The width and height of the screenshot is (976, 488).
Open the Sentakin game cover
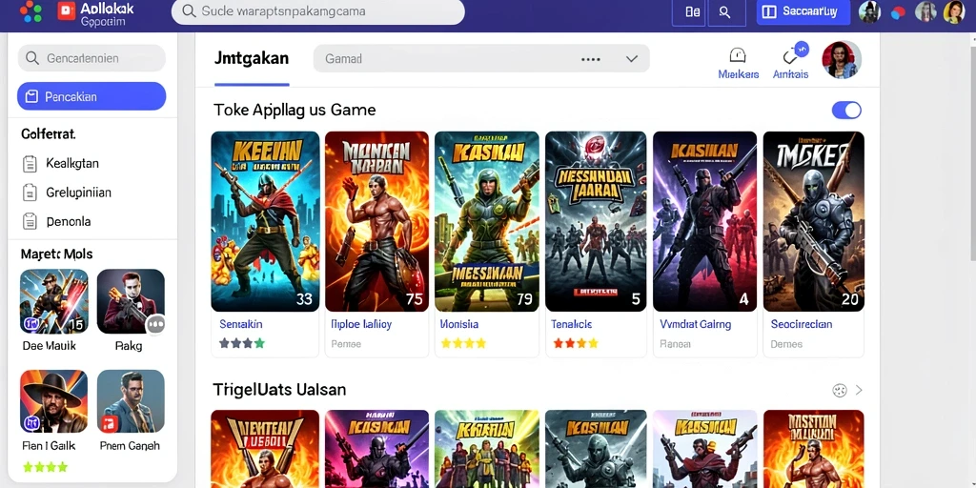click(x=265, y=221)
